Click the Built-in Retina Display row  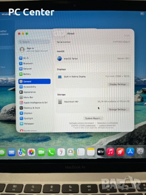point(93,77)
